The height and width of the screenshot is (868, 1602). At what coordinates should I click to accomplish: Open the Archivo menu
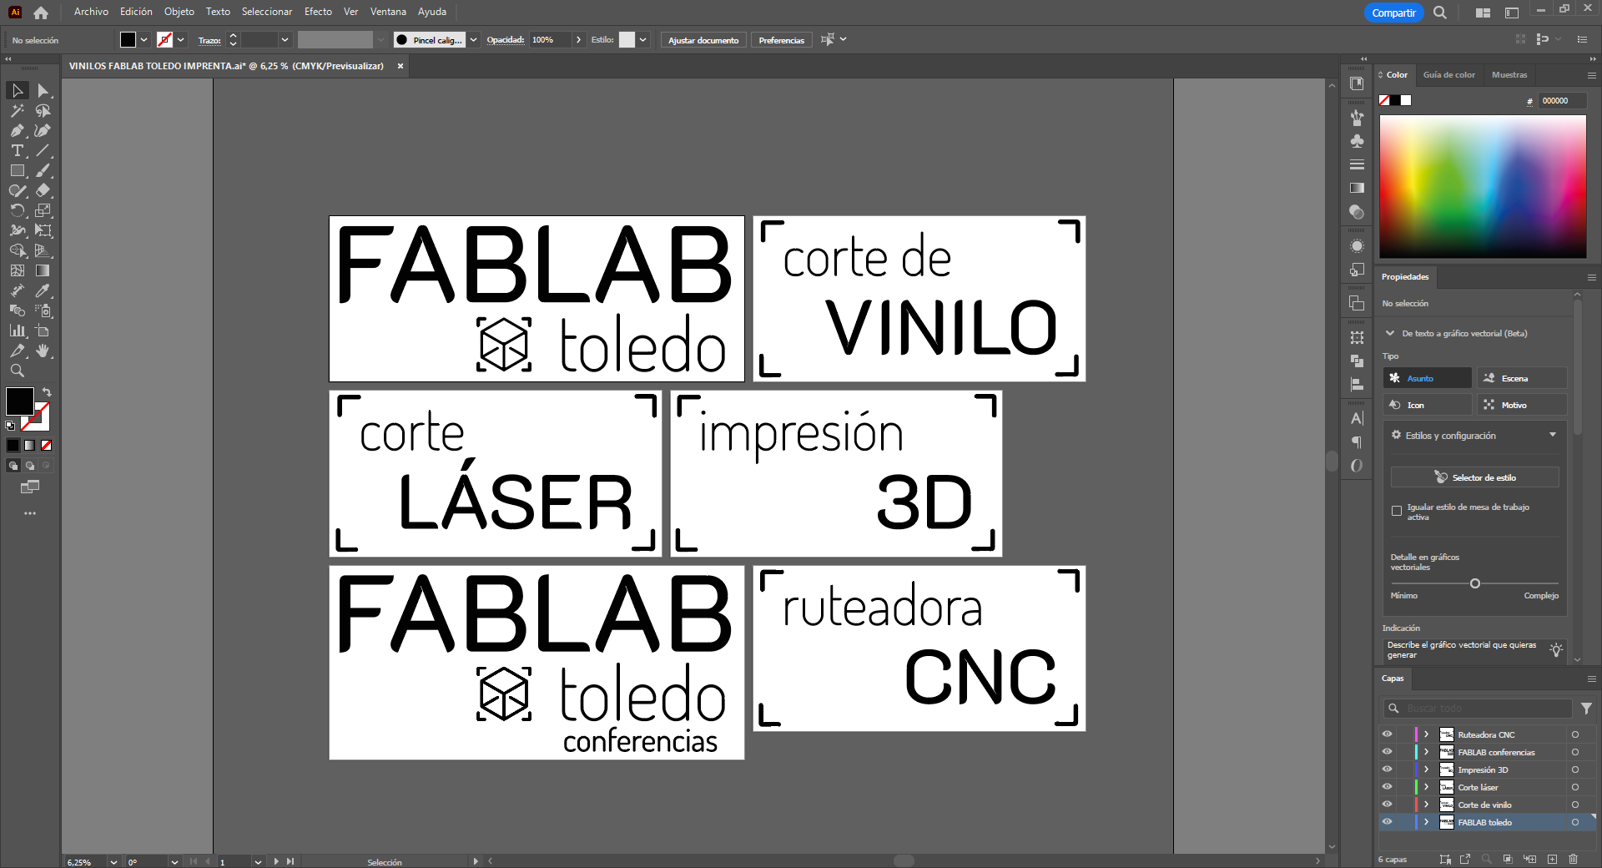click(x=91, y=12)
